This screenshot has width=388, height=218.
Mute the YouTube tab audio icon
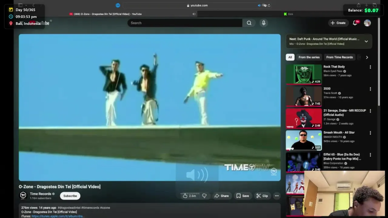(x=194, y=14)
